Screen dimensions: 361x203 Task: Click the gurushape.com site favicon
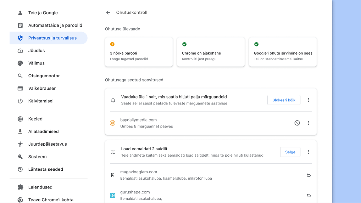coord(112,195)
